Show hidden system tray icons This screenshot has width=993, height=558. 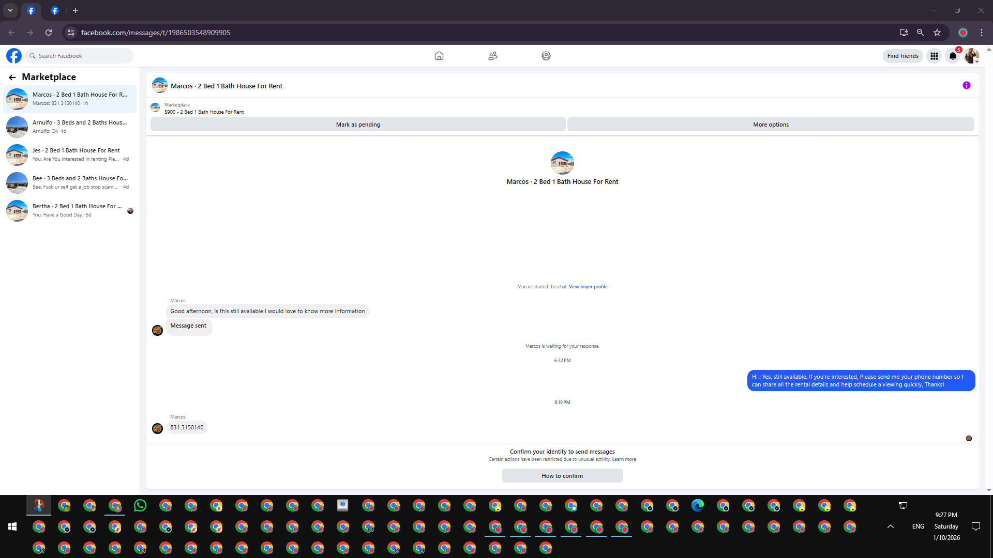[x=890, y=526]
